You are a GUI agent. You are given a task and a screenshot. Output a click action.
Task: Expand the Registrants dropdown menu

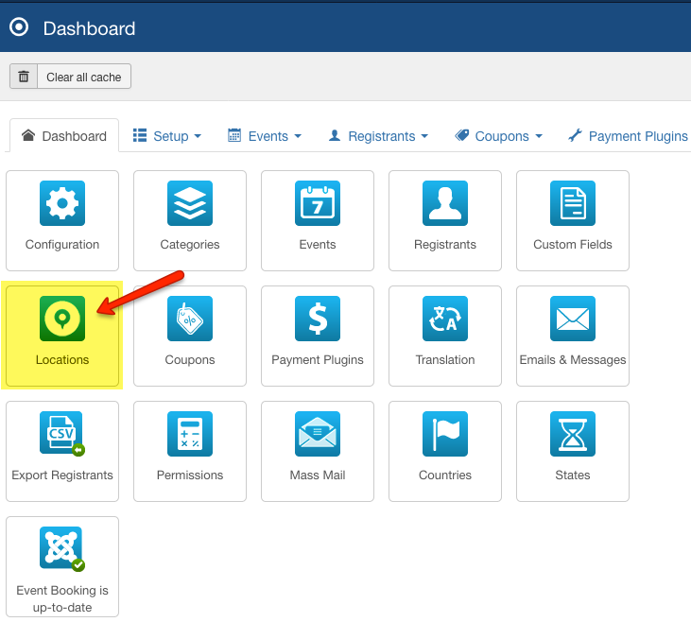[378, 136]
